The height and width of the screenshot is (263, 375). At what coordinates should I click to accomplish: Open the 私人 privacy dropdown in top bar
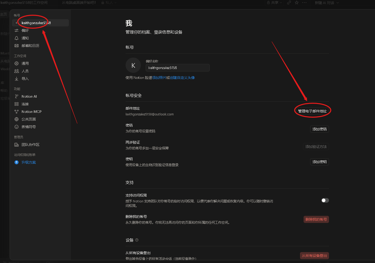click(x=109, y=3)
